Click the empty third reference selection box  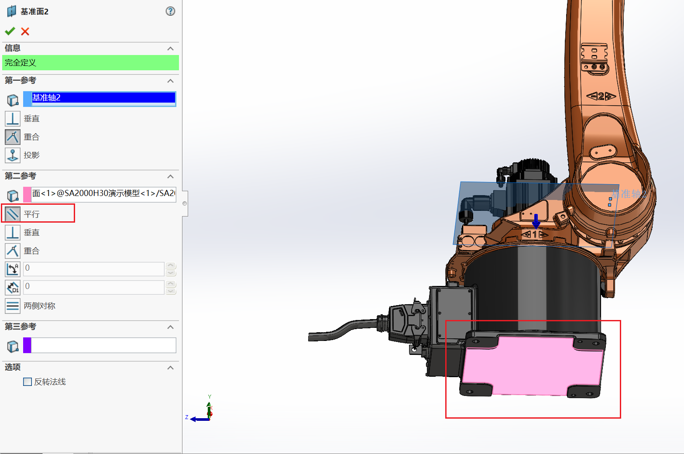pyautogui.click(x=103, y=345)
